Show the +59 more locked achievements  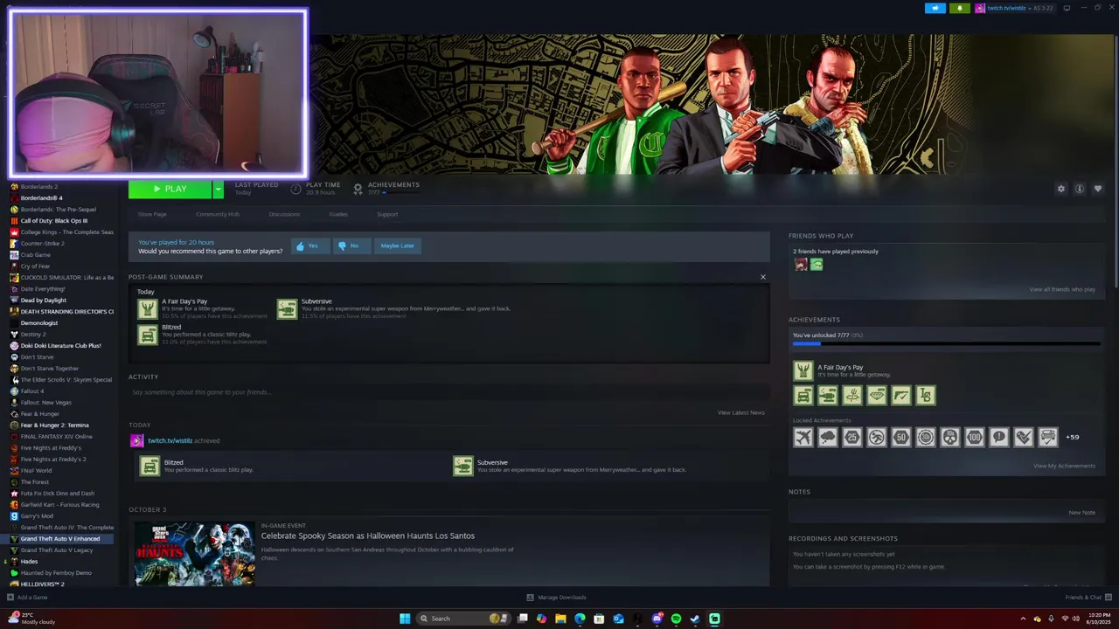click(x=1072, y=437)
